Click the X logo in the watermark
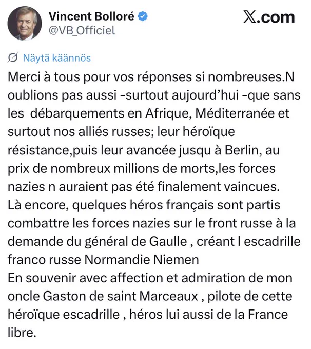The height and width of the screenshot is (349, 311). (x=250, y=17)
